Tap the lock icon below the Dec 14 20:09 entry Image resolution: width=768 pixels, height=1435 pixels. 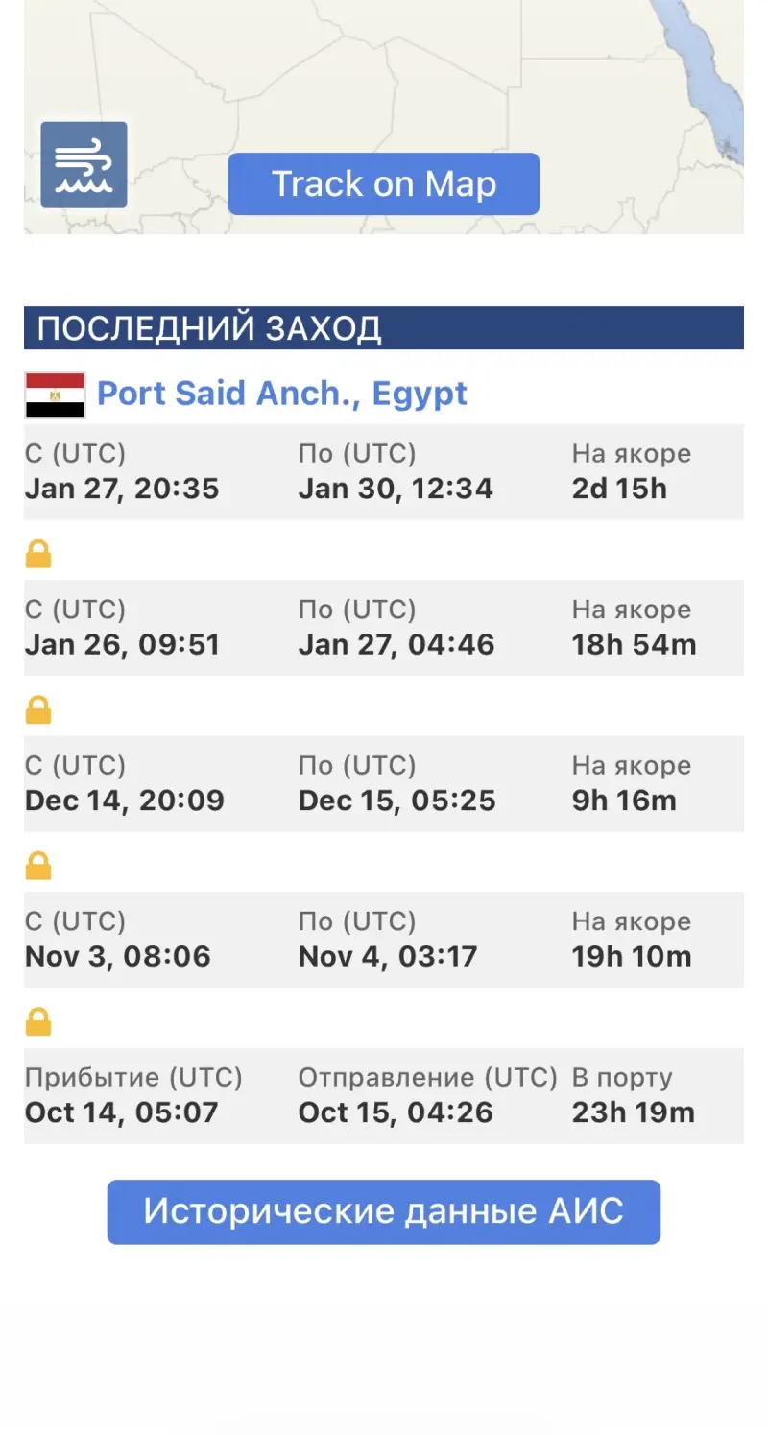(x=38, y=866)
